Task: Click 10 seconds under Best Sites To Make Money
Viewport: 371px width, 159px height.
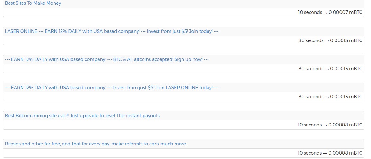Action: click(310, 12)
